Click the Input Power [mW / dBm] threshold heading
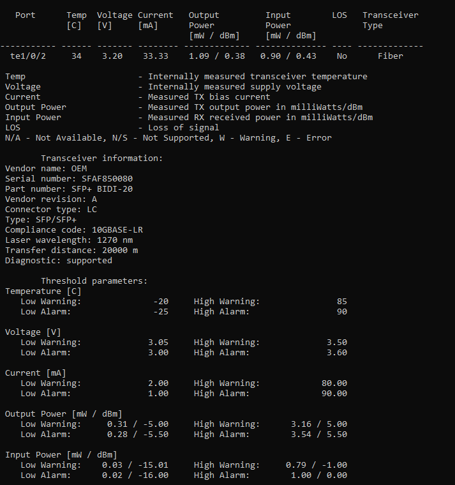The image size is (455, 485). tap(61, 455)
